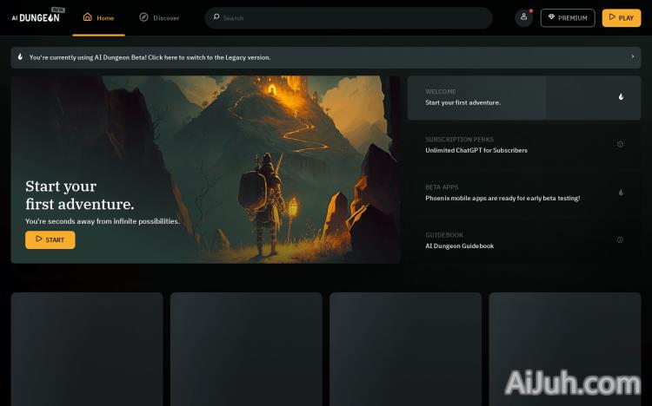Image resolution: width=652 pixels, height=406 pixels.
Task: Click the info icon beside Guidebook
Action: 620,240
